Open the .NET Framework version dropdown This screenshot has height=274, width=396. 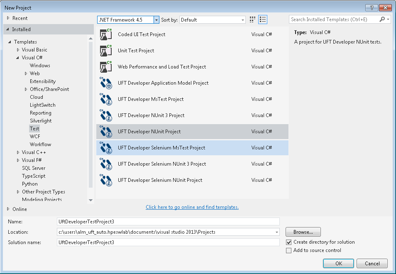[x=156, y=20]
